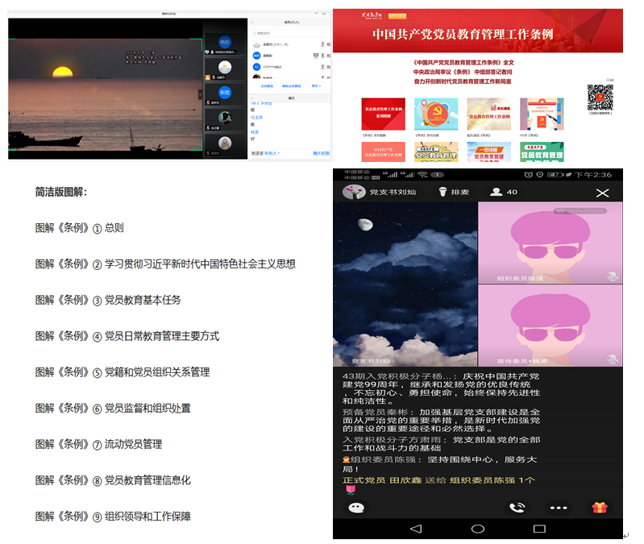Tap the red gift box icon

click(599, 508)
